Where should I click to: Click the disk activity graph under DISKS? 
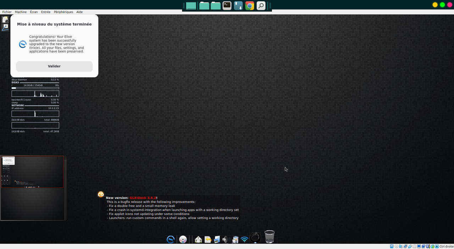click(x=35, y=94)
